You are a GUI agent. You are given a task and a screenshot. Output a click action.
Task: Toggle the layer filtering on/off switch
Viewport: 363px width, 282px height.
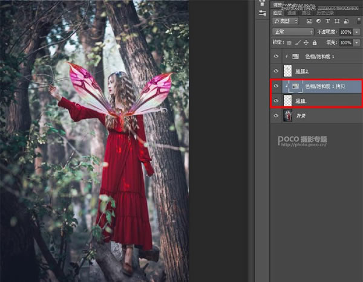359,20
